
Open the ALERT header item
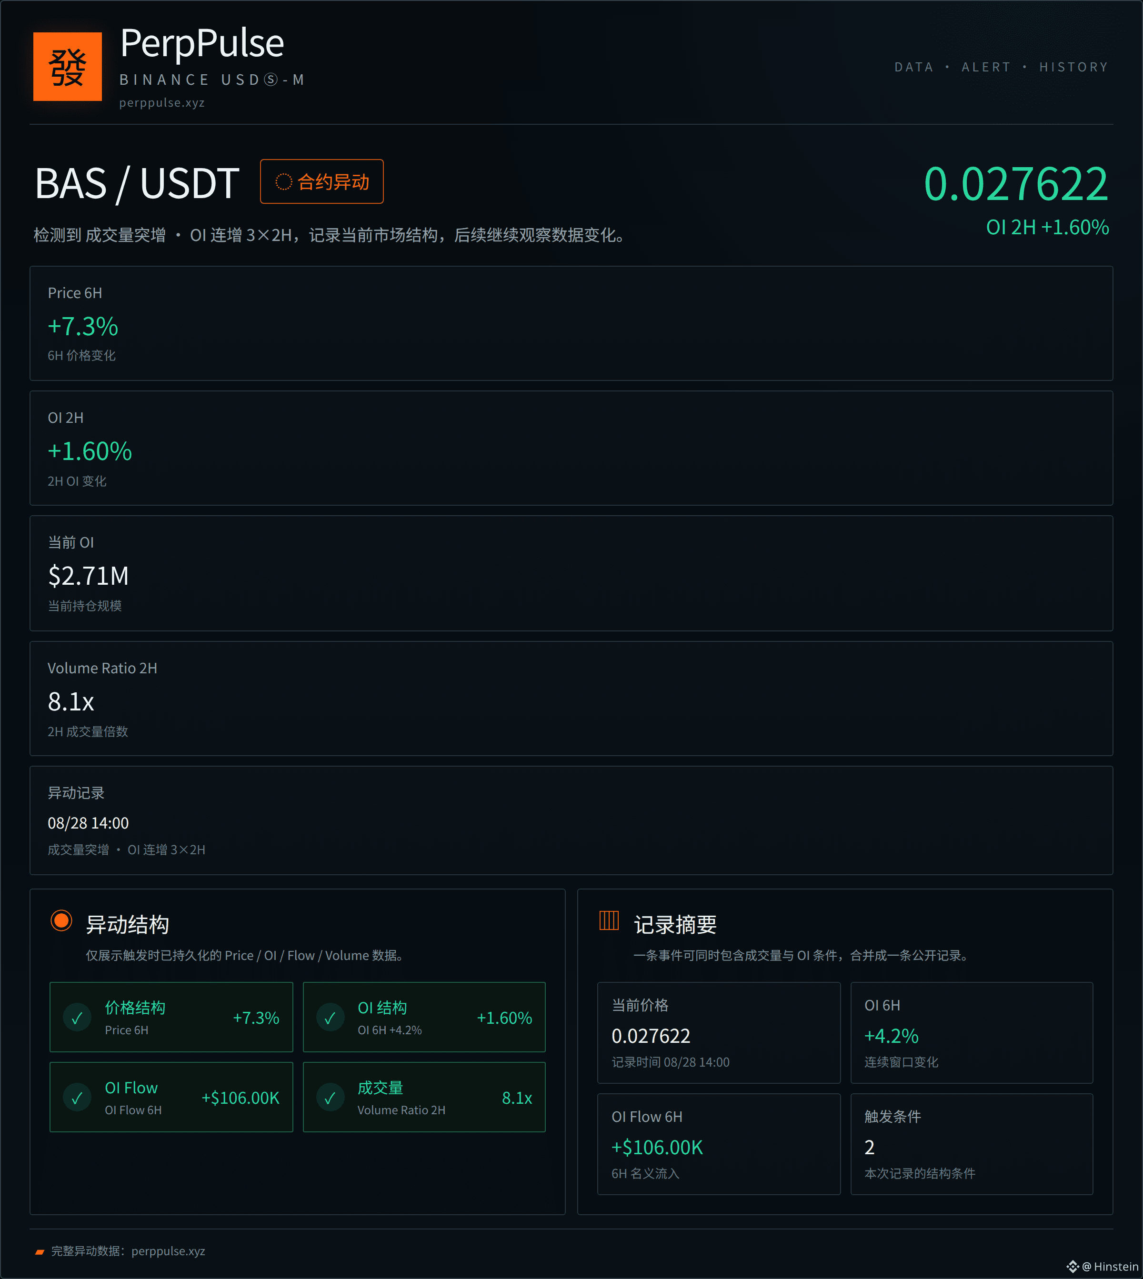tap(986, 67)
